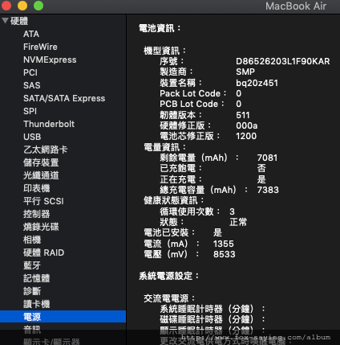Select 控制器 in the sidebar

coord(36,214)
